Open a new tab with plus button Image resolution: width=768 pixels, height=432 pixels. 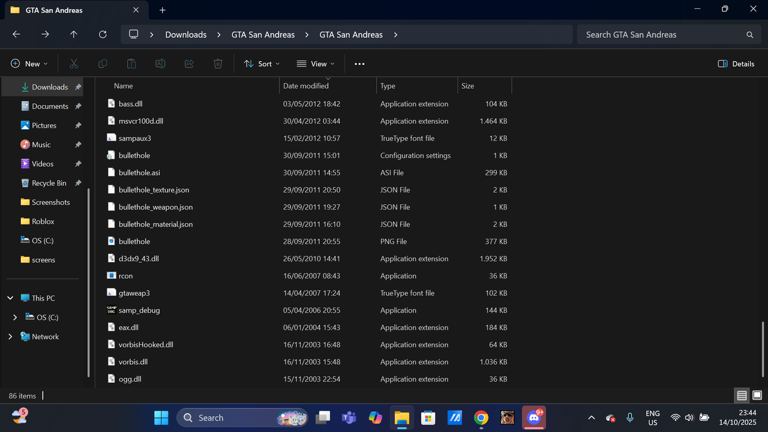click(163, 10)
